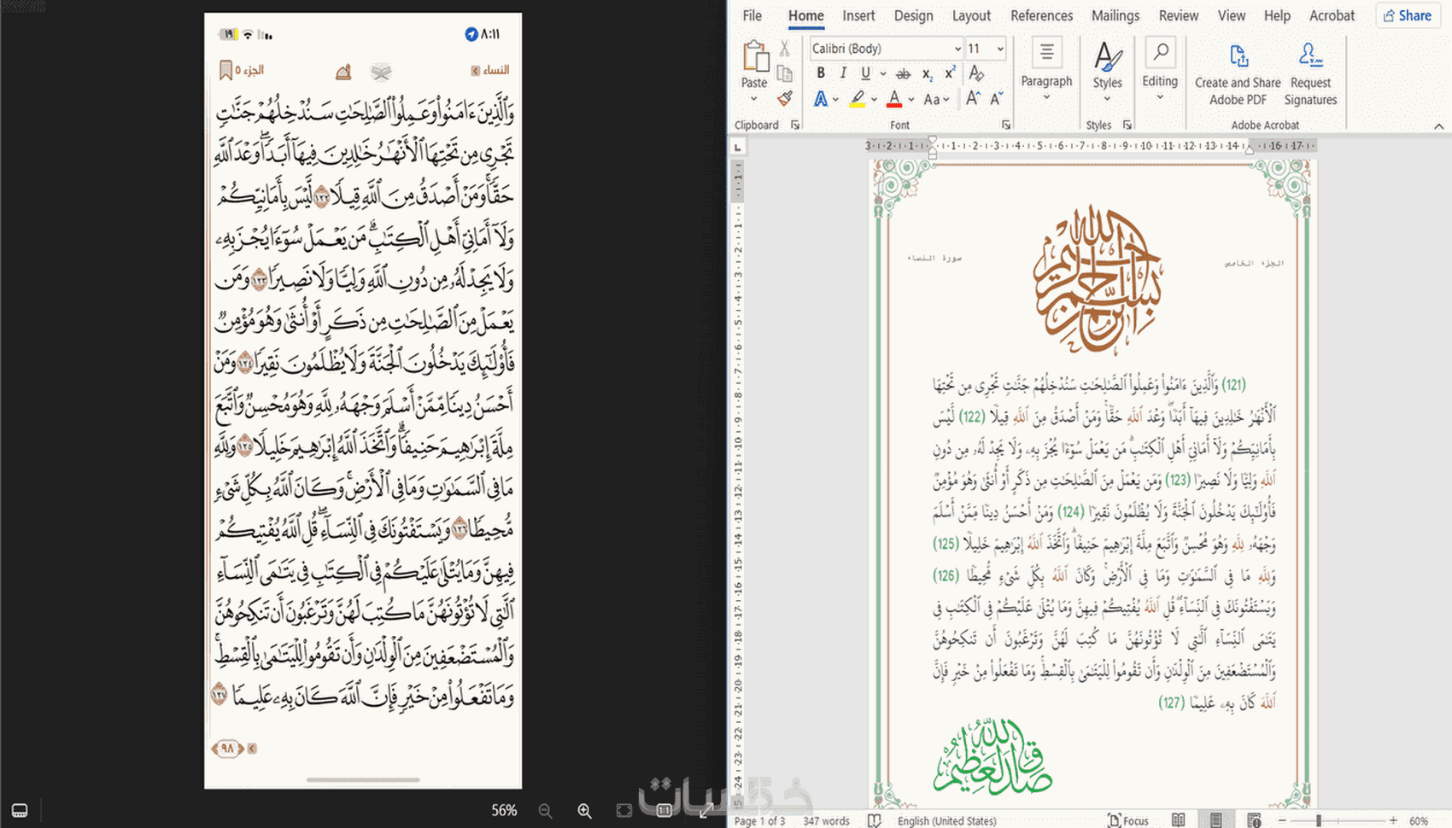Click the Increase Font Size icon
Image resolution: width=1452 pixels, height=828 pixels.
(x=973, y=99)
